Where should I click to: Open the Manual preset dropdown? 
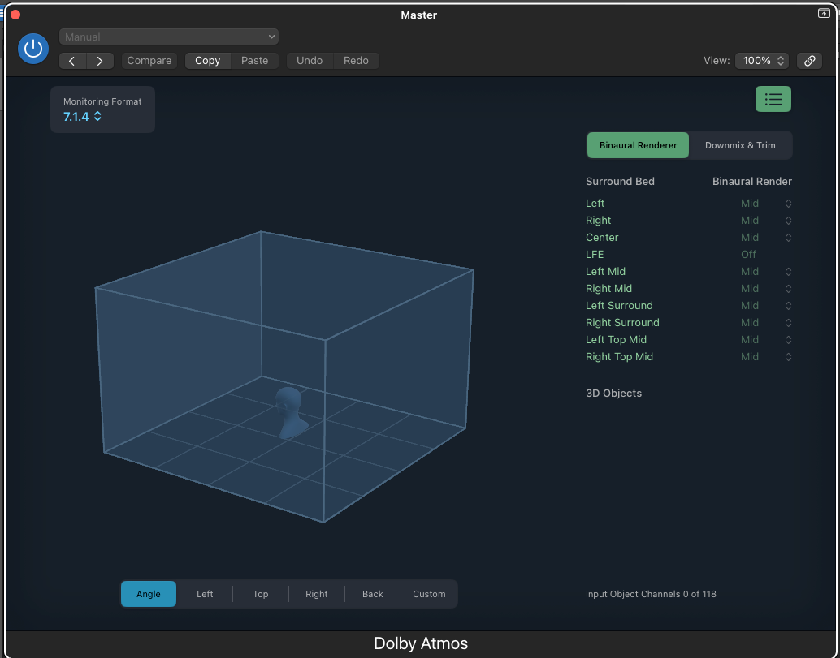click(x=169, y=37)
